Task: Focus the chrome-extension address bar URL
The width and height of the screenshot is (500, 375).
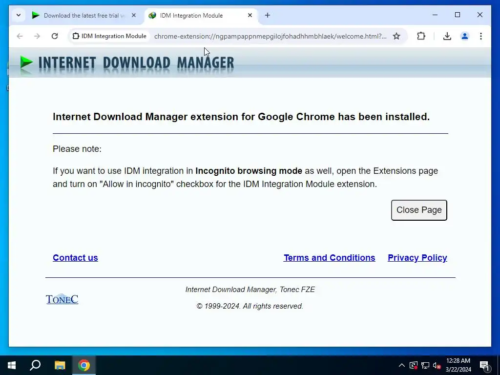Action: coord(271,36)
